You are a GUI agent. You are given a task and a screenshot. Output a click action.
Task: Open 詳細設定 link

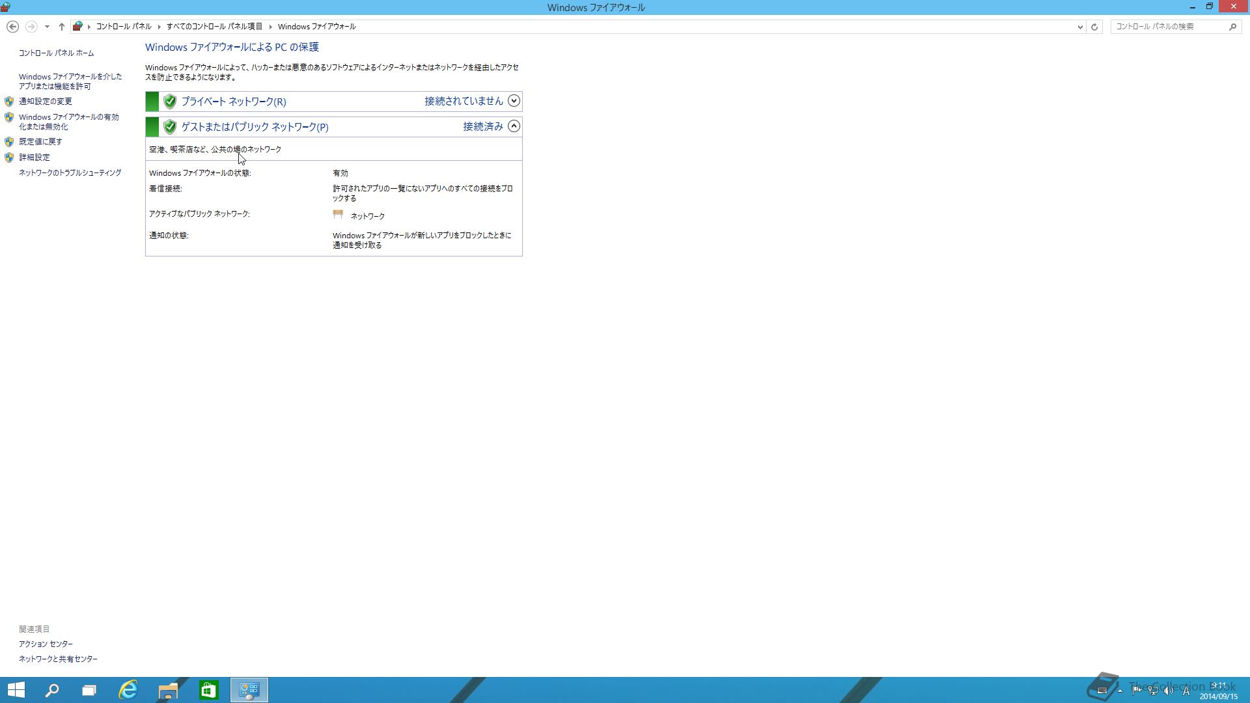coord(35,158)
